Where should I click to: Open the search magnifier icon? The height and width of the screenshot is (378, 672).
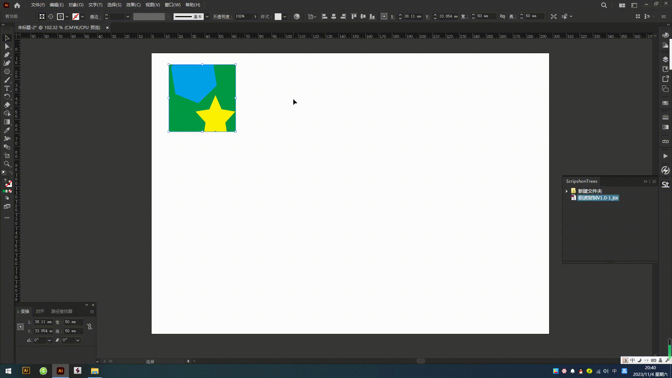604,5
